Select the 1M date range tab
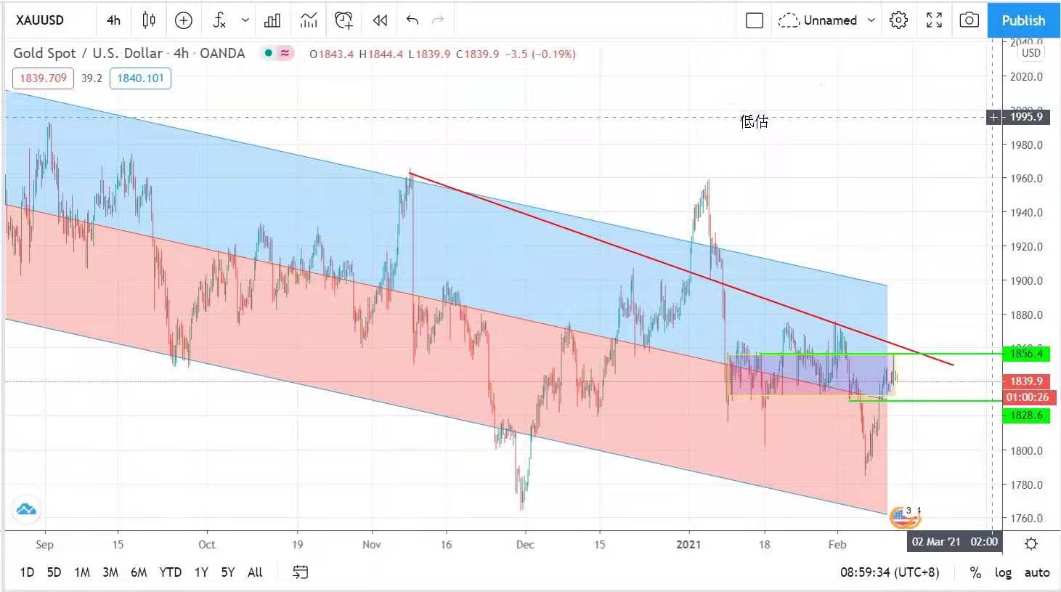The width and height of the screenshot is (1061, 592). [82, 572]
